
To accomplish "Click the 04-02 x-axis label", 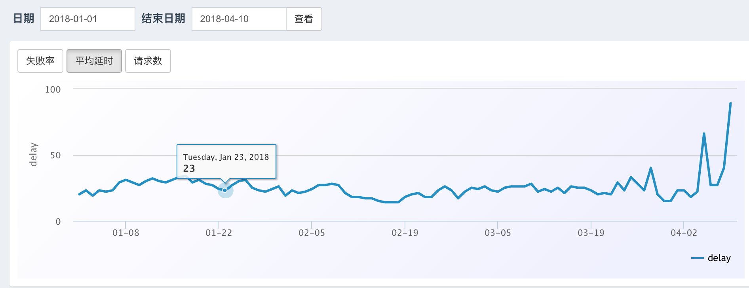I will click(684, 233).
